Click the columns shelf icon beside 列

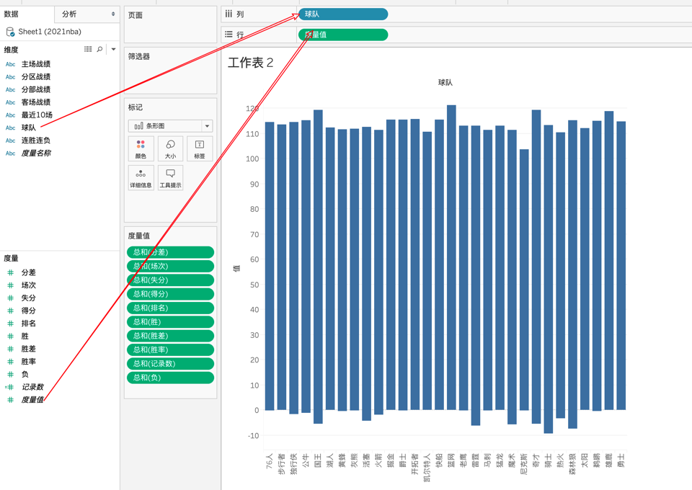tap(229, 14)
